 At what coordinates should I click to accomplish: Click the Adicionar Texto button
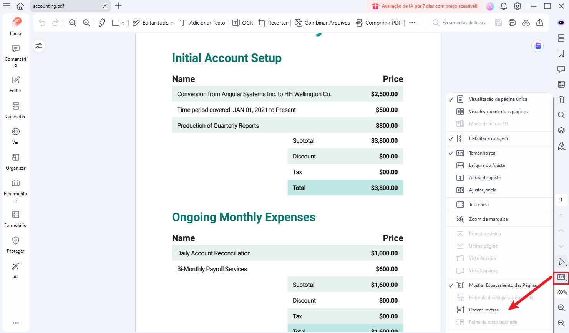202,23
